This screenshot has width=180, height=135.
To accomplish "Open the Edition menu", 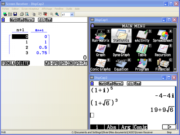I will click(x=15, y=9).
